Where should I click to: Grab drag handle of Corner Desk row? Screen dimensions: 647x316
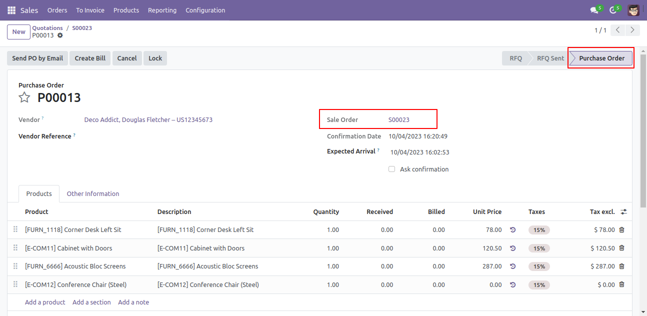coord(15,230)
